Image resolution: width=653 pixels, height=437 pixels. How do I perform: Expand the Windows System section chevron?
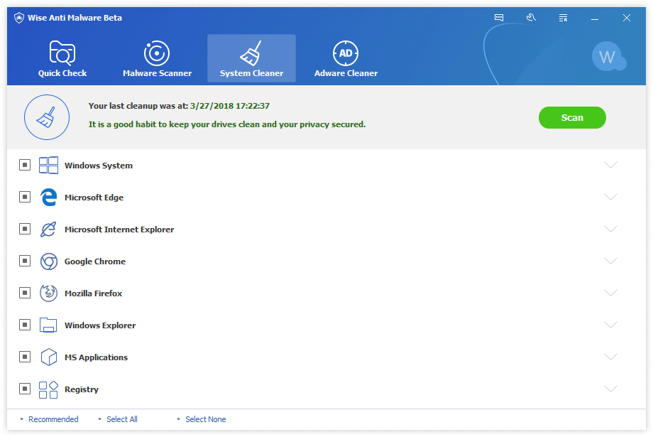610,165
